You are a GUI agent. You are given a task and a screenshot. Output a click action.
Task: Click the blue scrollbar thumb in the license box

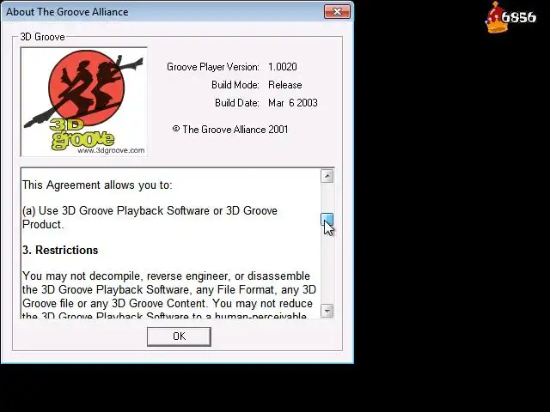tap(327, 220)
